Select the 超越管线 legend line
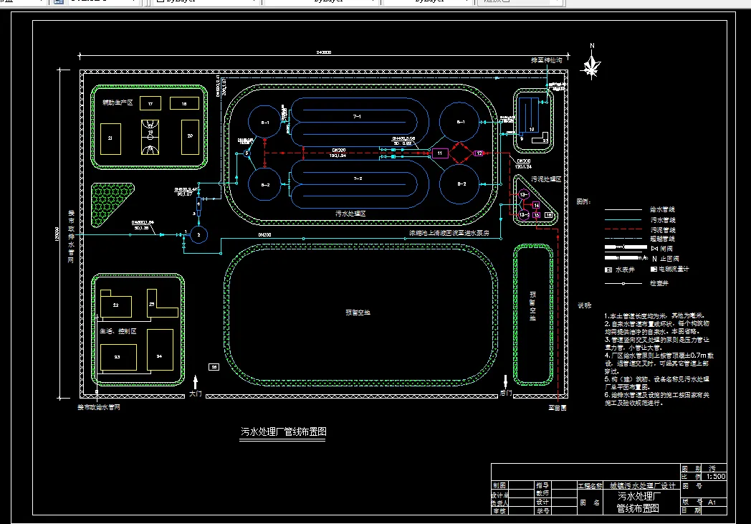751x524 pixels. click(623, 239)
